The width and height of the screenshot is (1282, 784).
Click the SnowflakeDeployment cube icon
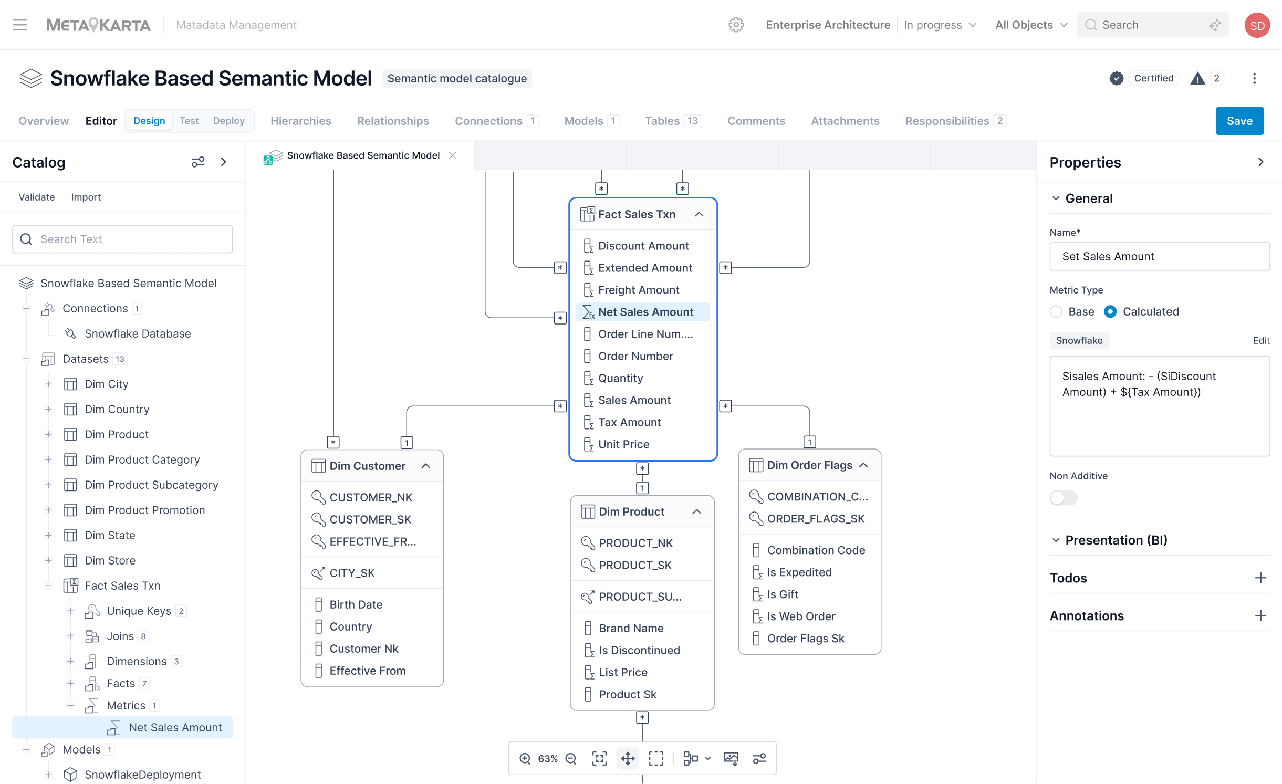click(70, 775)
